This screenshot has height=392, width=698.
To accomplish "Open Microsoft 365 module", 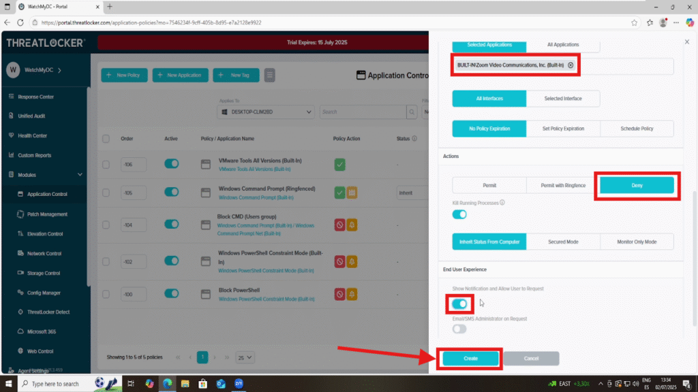I will point(42,331).
